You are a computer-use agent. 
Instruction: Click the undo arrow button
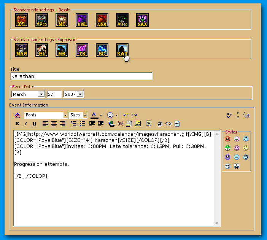(126, 115)
